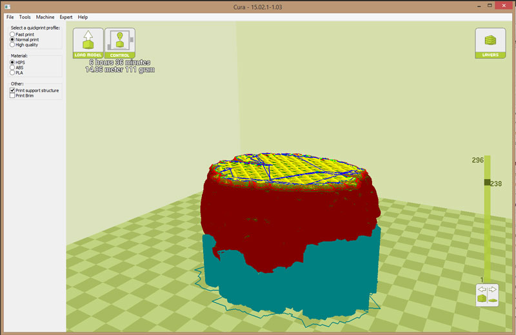
Task: Click the right arrow layer button
Action: click(491, 290)
